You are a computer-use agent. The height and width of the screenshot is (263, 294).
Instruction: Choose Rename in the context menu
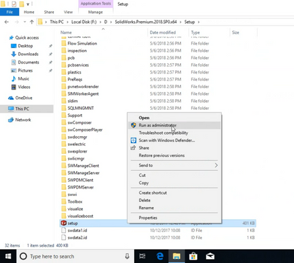tap(174, 208)
